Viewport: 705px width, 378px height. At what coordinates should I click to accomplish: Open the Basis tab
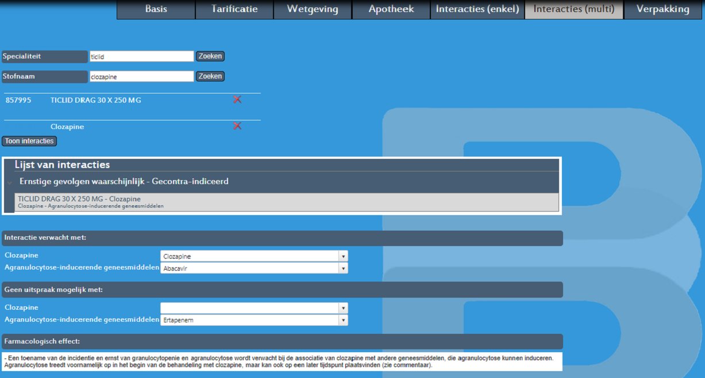pyautogui.click(x=156, y=10)
